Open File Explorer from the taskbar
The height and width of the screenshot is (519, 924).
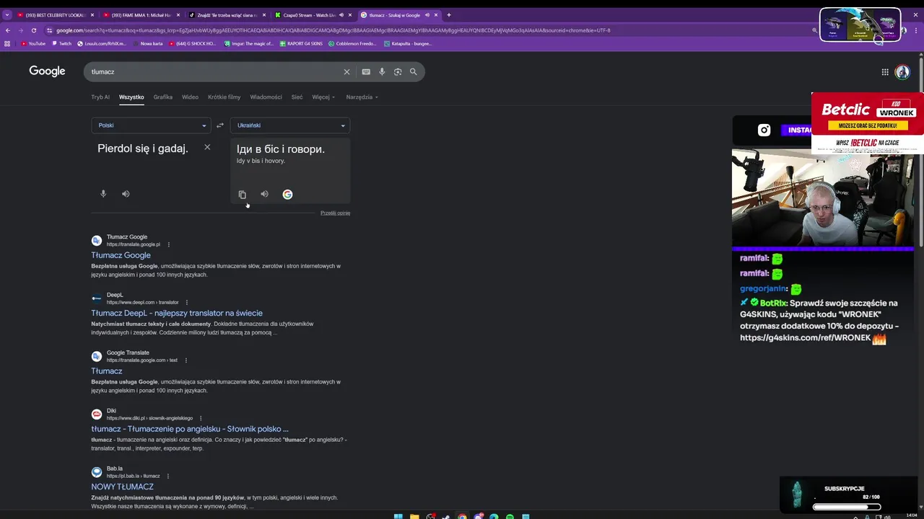click(414, 516)
